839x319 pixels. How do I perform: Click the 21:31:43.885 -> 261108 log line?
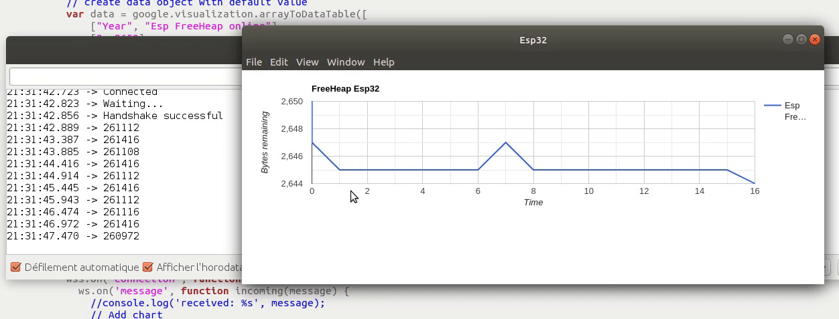pyautogui.click(x=73, y=152)
